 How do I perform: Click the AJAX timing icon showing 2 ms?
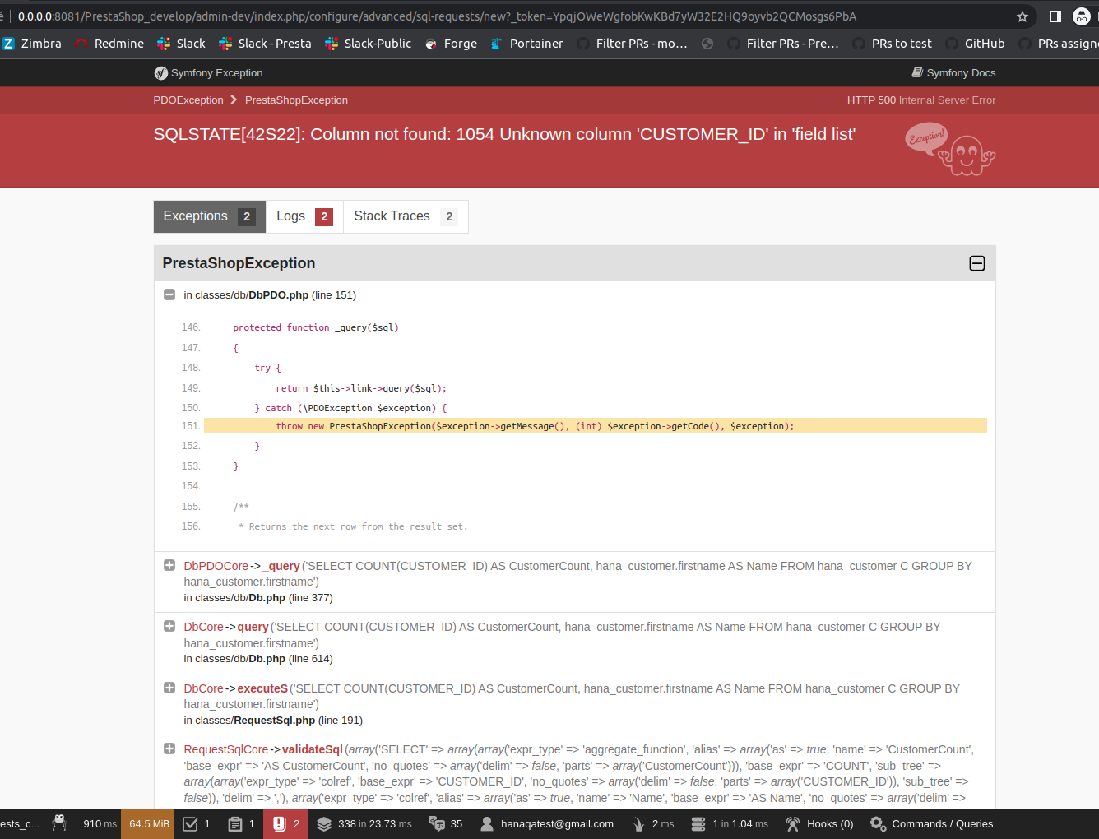click(x=652, y=823)
